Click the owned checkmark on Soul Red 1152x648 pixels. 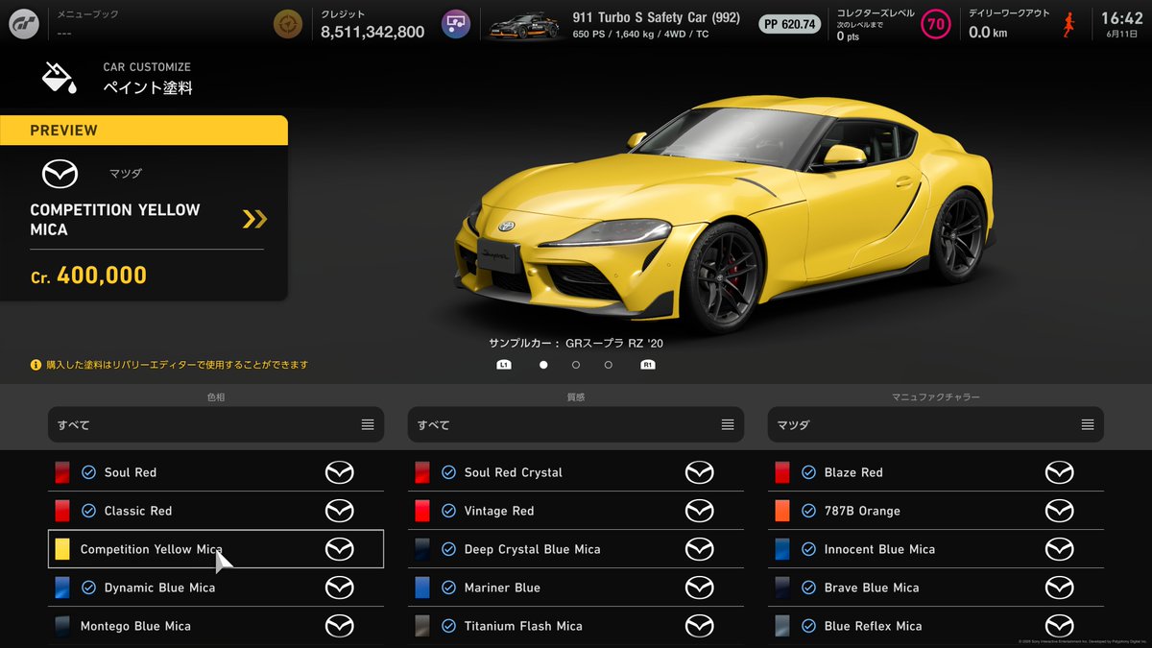tap(88, 472)
